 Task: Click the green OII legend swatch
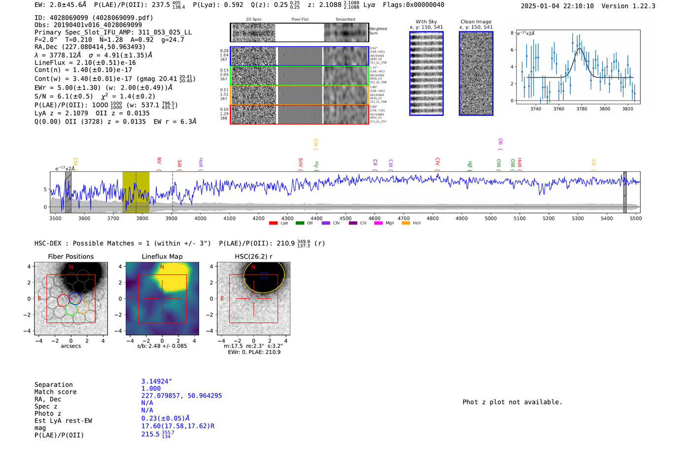300,223
